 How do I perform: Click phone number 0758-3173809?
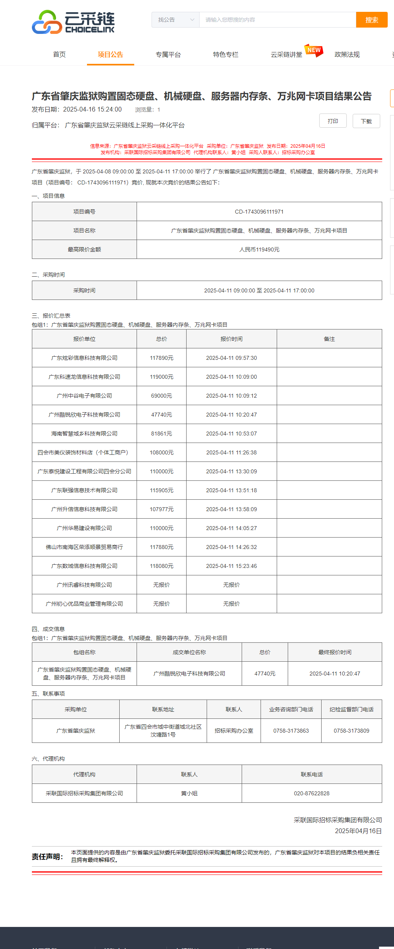tap(351, 731)
